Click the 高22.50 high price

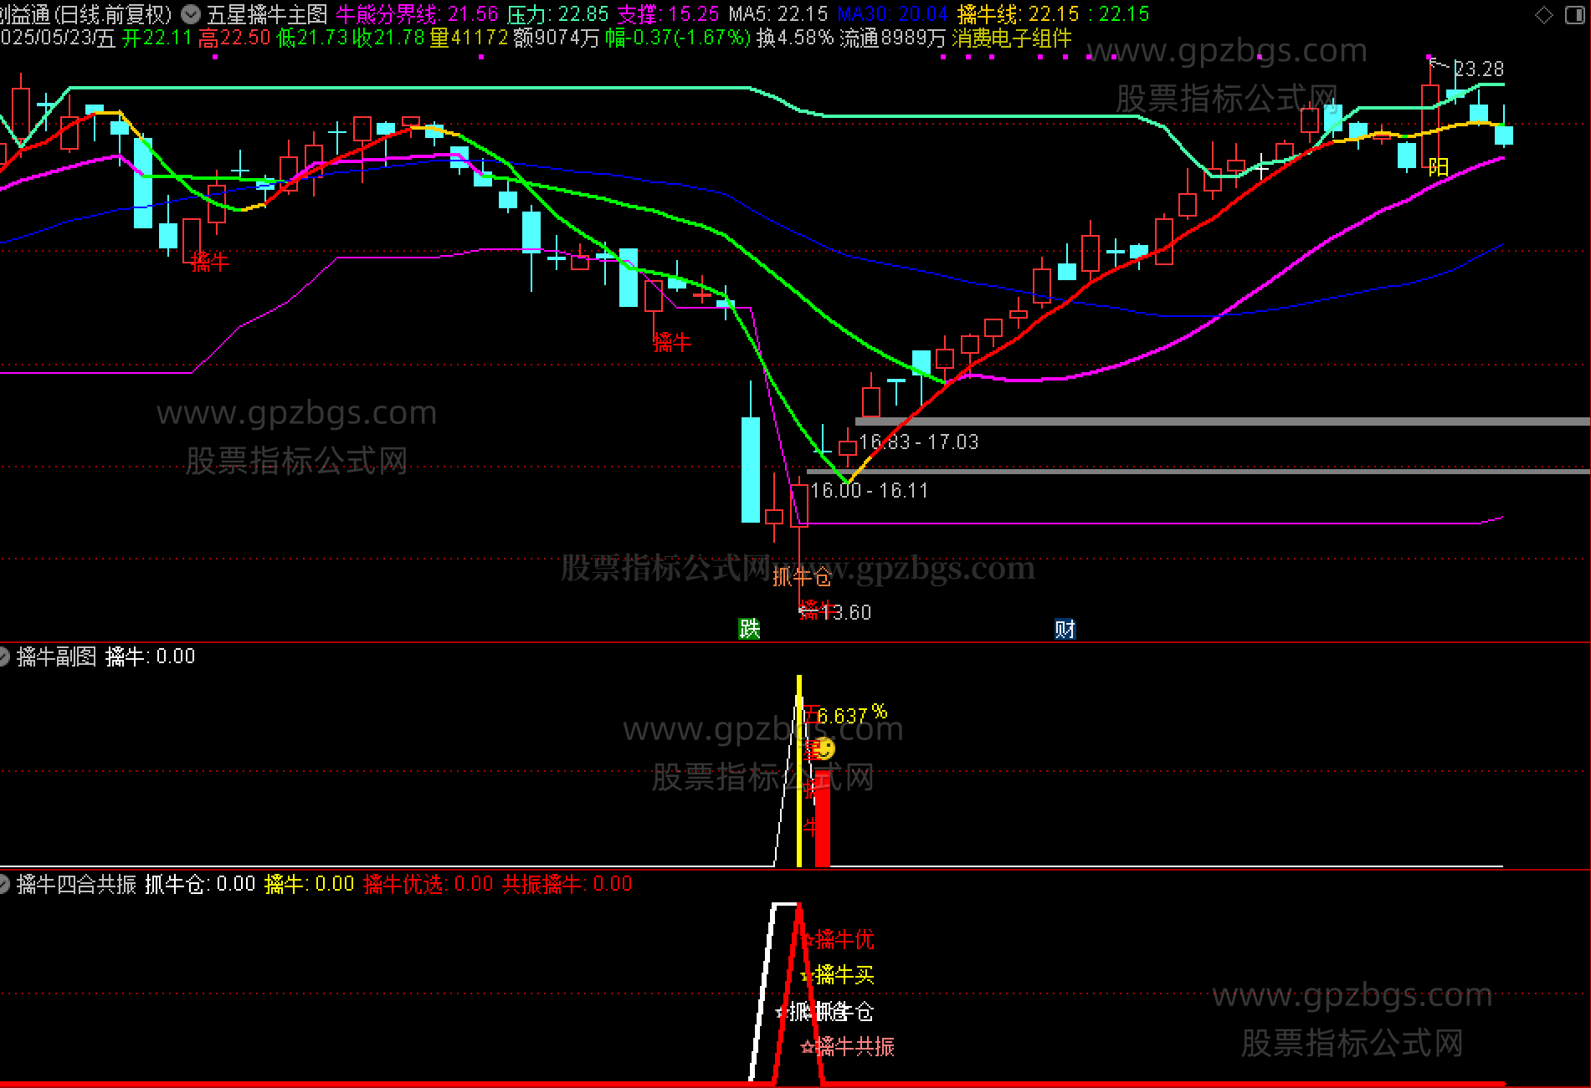234,38
